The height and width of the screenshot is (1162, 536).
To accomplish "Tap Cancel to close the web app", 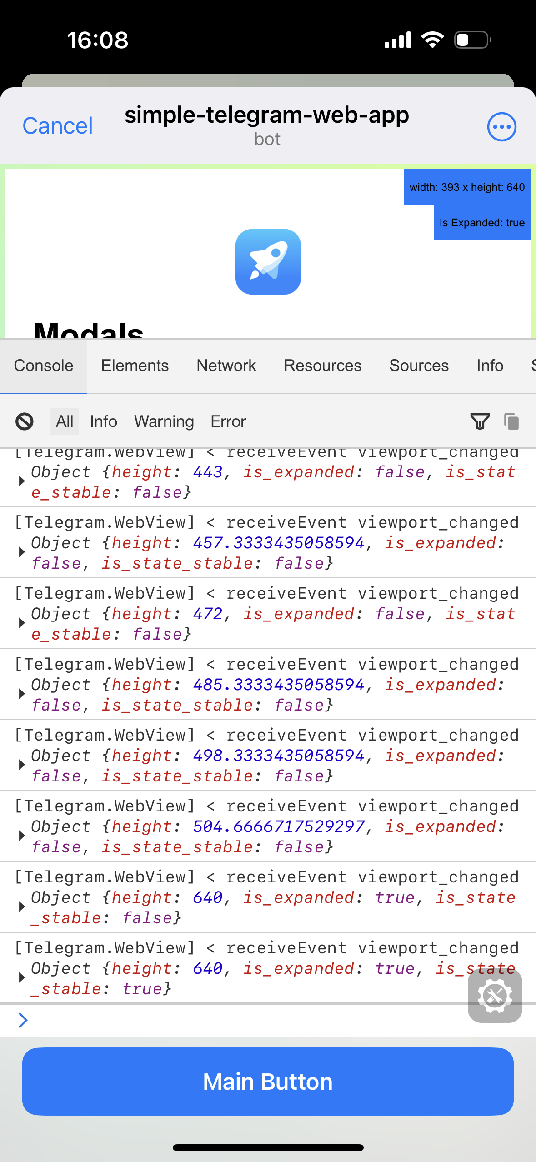I will [58, 126].
